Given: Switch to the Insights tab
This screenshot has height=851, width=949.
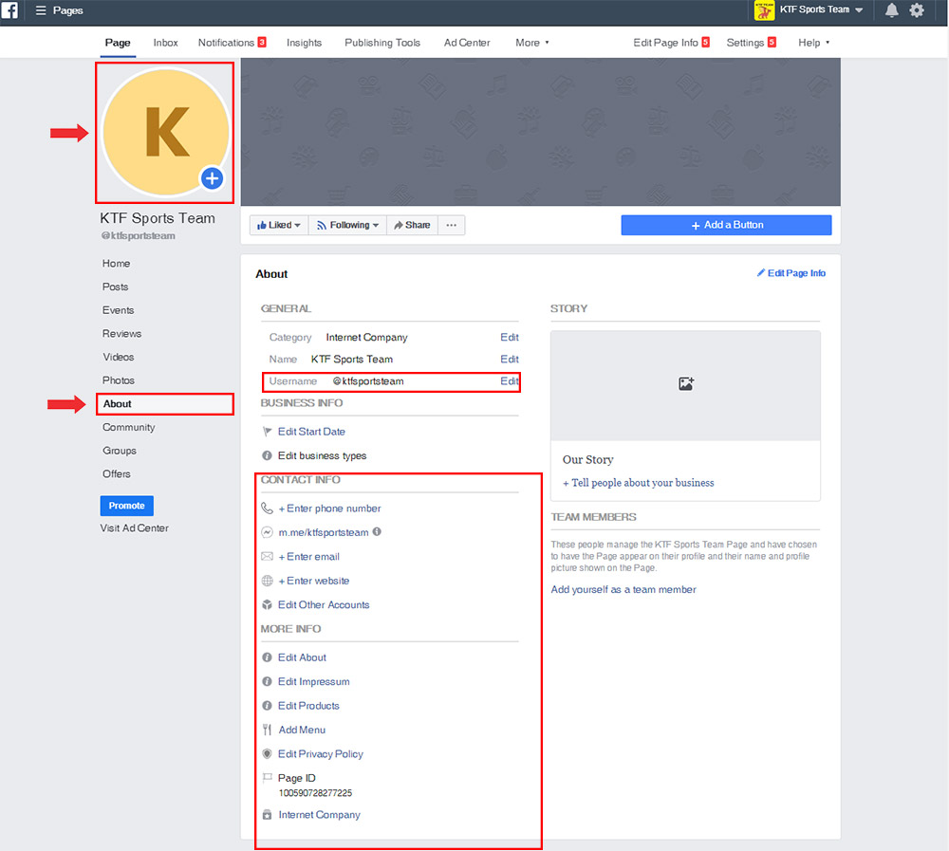Looking at the screenshot, I should point(304,43).
